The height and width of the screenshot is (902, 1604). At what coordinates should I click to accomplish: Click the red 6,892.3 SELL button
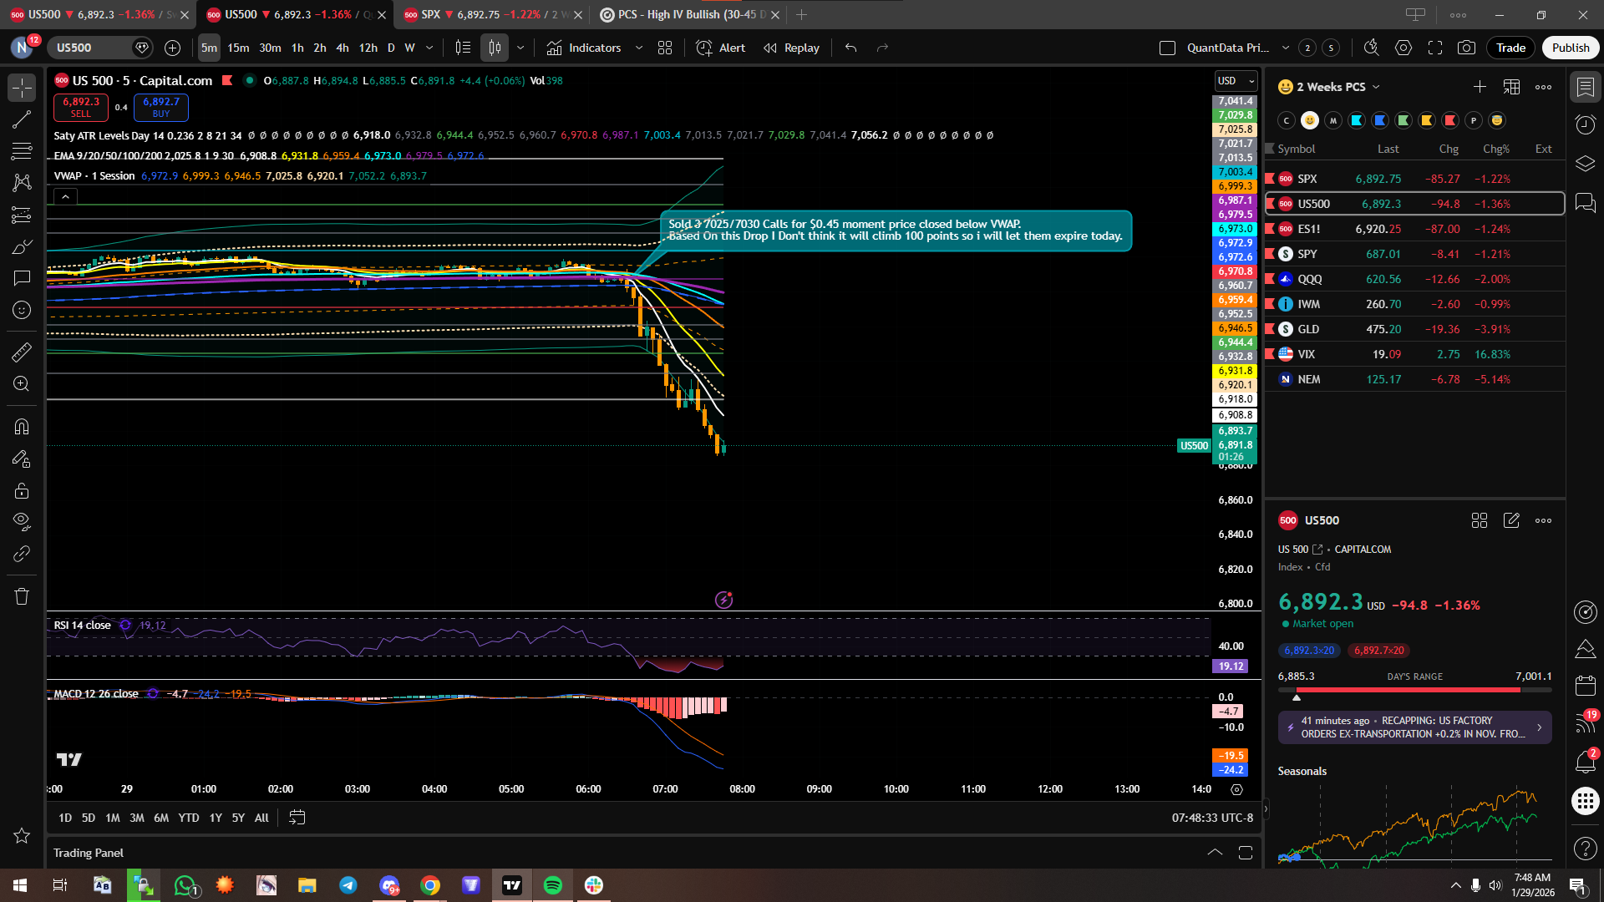[81, 107]
